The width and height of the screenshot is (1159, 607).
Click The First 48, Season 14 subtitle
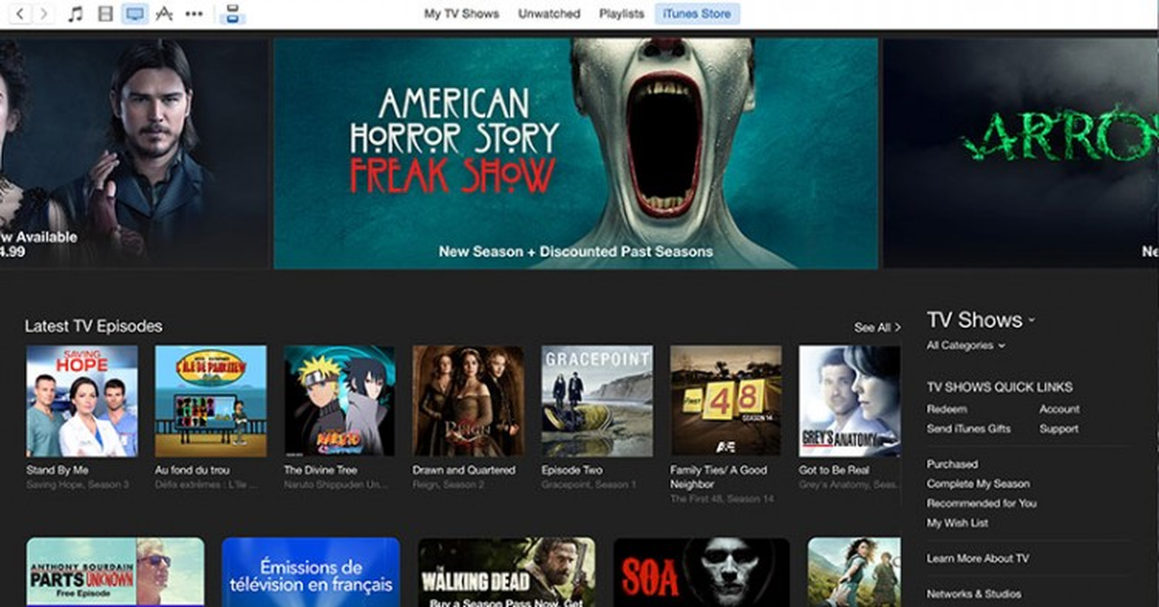tap(721, 499)
